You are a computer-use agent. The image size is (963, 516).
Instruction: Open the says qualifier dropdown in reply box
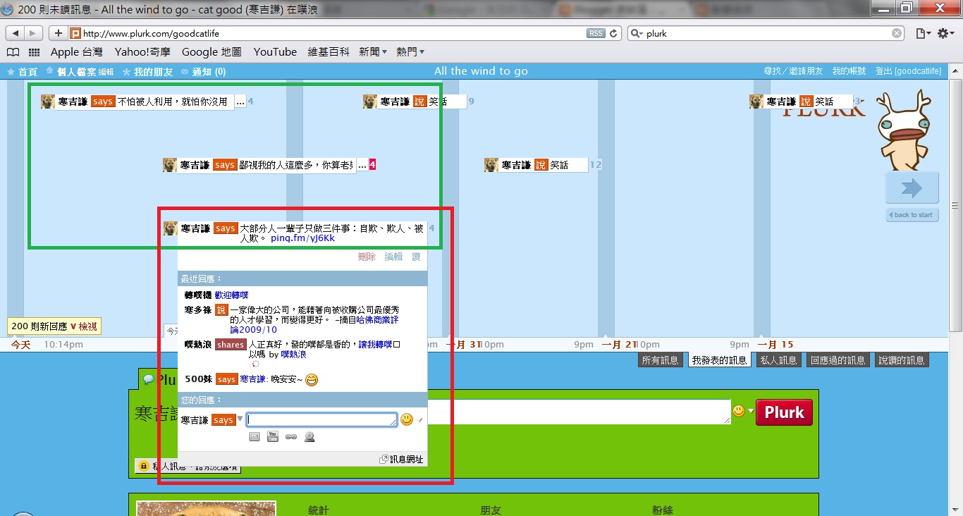tap(227, 420)
